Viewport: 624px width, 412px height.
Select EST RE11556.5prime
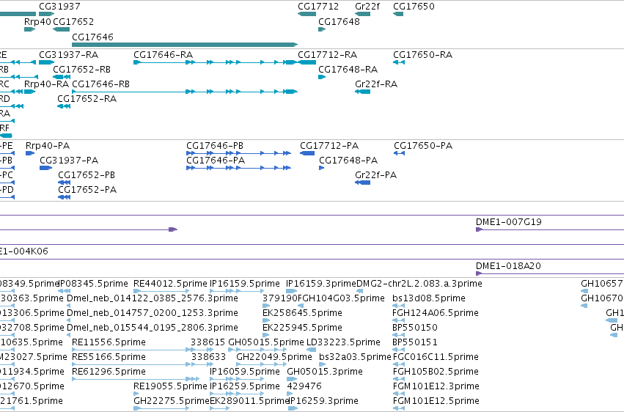(x=131, y=350)
